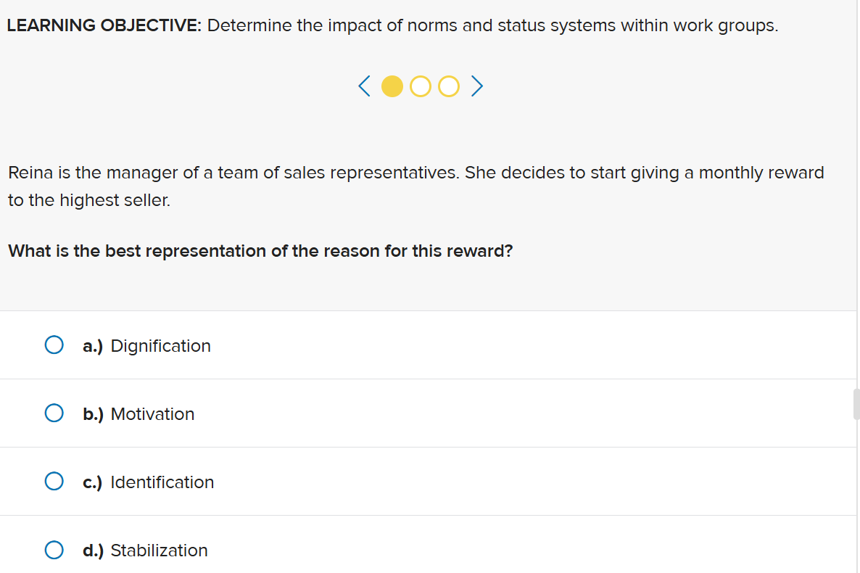Viewport: 860px width, 573px height.
Task: Select radio button for answer d.) Stabilization
Action: pyautogui.click(x=54, y=549)
